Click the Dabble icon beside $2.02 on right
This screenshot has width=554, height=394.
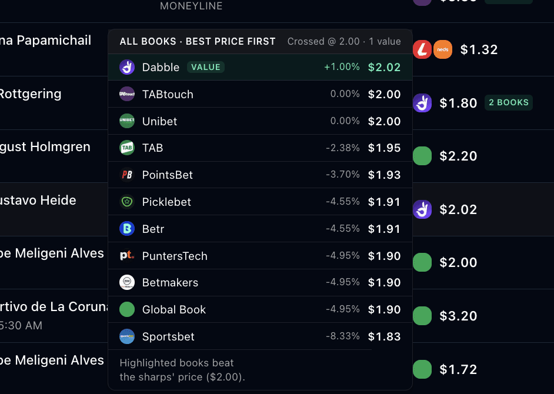[422, 209]
